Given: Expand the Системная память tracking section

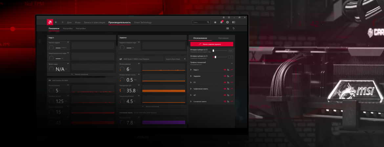Looking at the screenshot, I should [x=191, y=101].
